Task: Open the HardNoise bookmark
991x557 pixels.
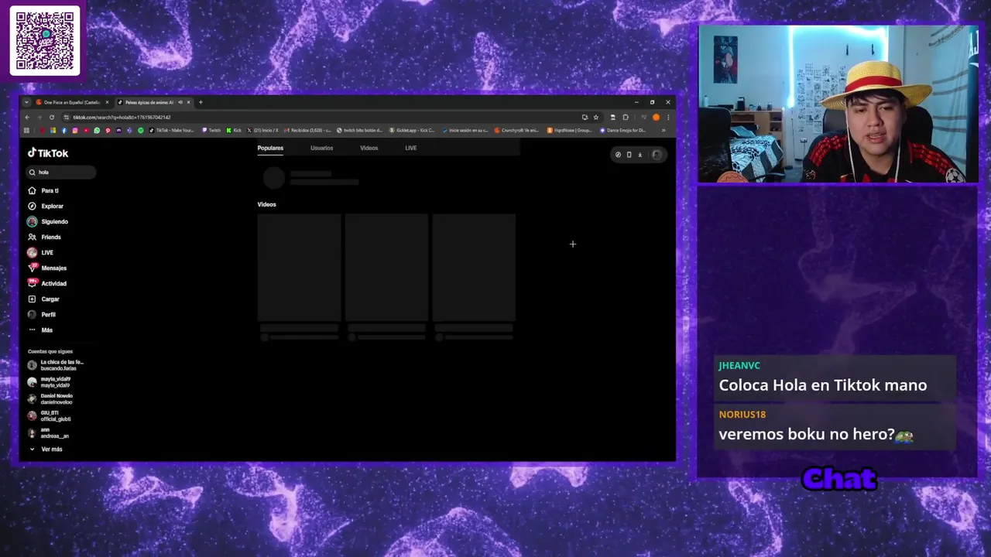Action: click(x=569, y=130)
